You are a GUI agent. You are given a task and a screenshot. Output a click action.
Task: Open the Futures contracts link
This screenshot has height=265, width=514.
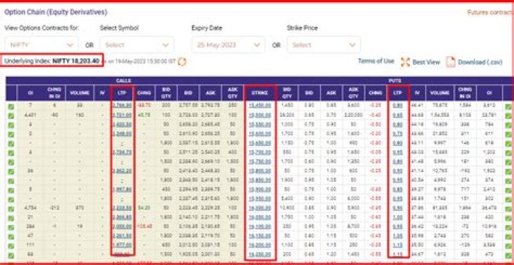tap(490, 12)
